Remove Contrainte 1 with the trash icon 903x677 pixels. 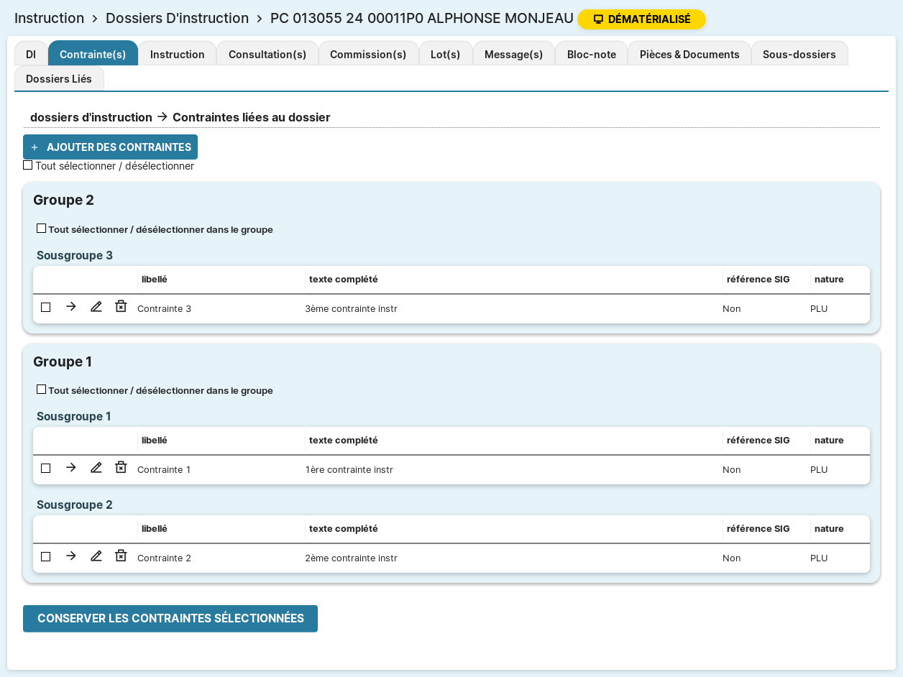tap(121, 468)
